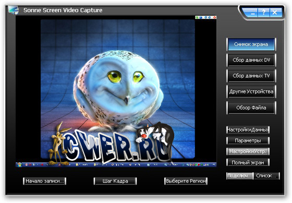Click the Sonne Screen Video Capture app icon
The width and height of the screenshot is (292, 203).
tap(14, 10)
